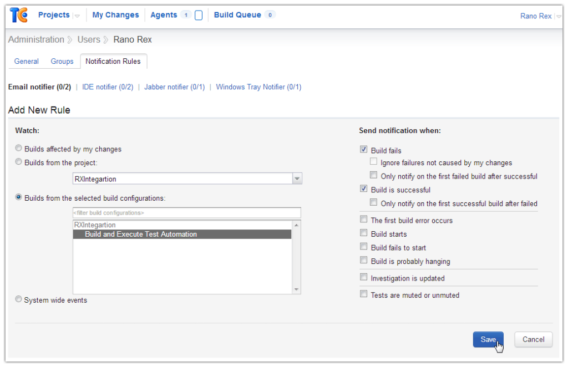Click the agent status box icon

pyautogui.click(x=199, y=15)
